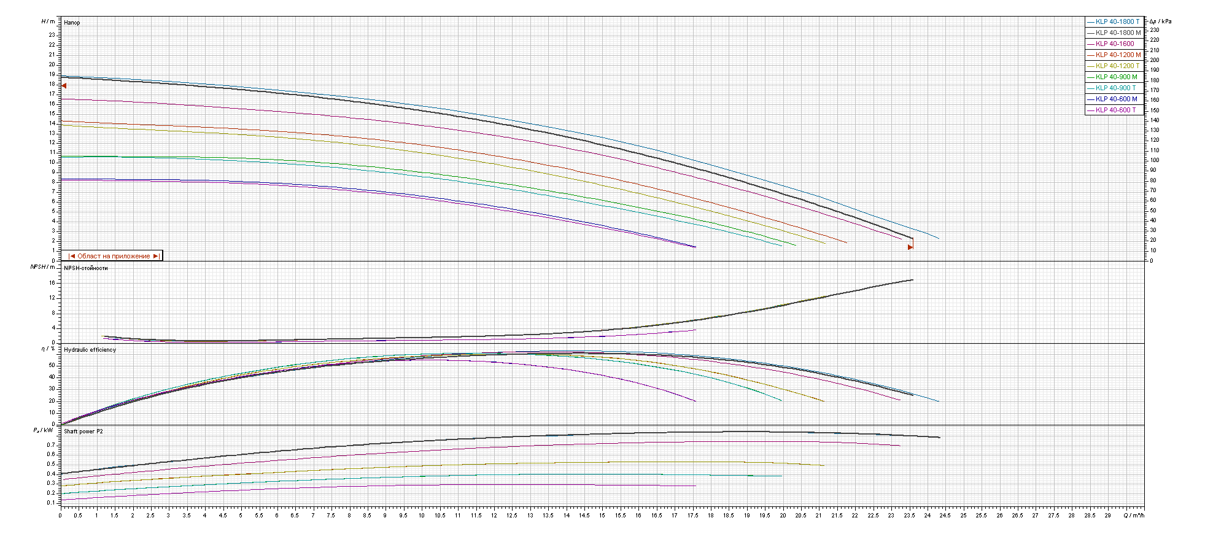The image size is (1205, 534).
Task: Click the right arrow in 'Област на приложение' box
Action: [156, 257]
